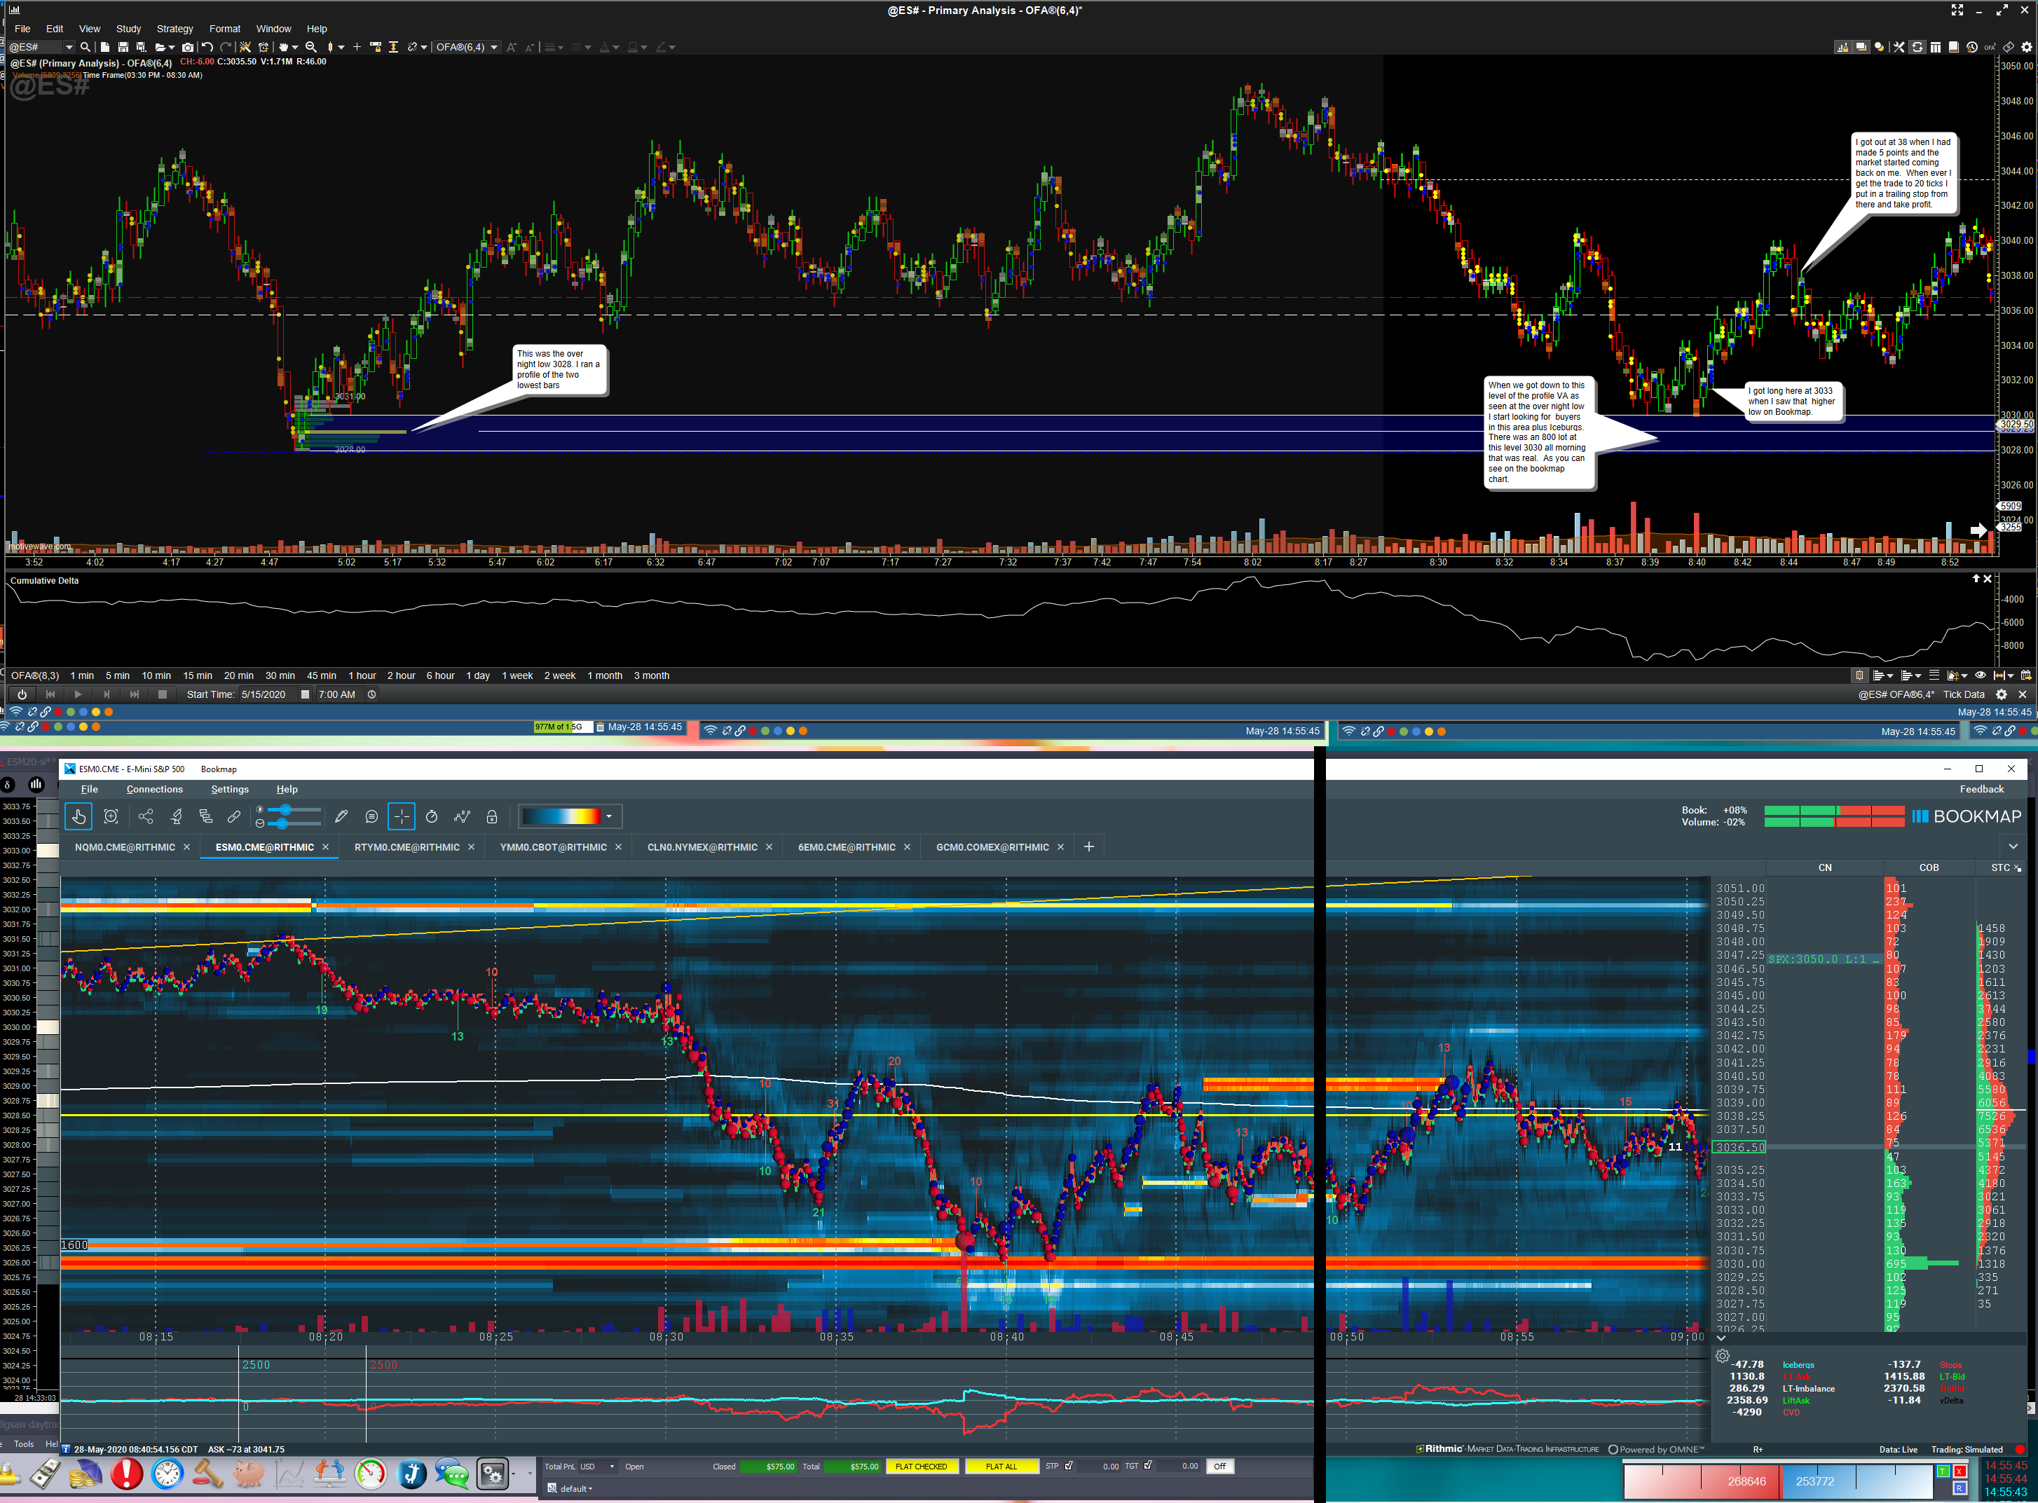Click the clock icon in the bottom dock
Image resolution: width=2038 pixels, height=1503 pixels.
[167, 1474]
